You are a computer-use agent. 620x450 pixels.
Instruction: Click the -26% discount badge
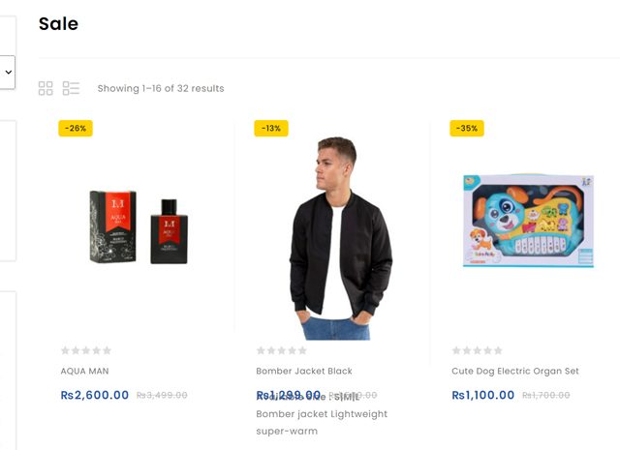tap(76, 129)
